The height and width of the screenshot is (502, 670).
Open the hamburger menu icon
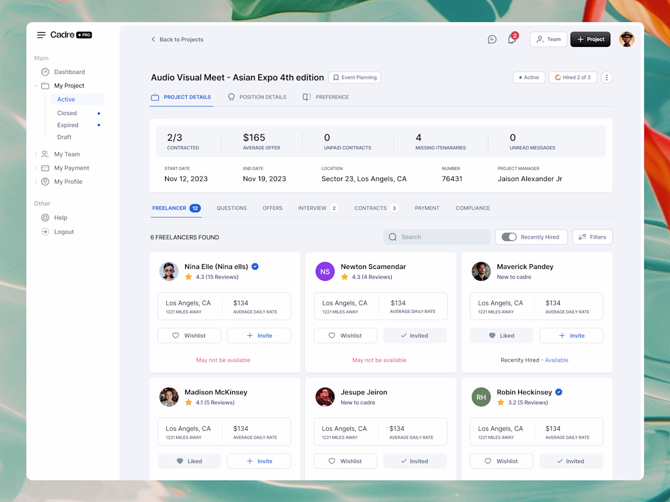(41, 35)
